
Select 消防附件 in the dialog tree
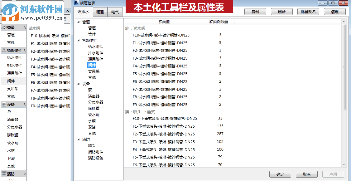pos(96,152)
